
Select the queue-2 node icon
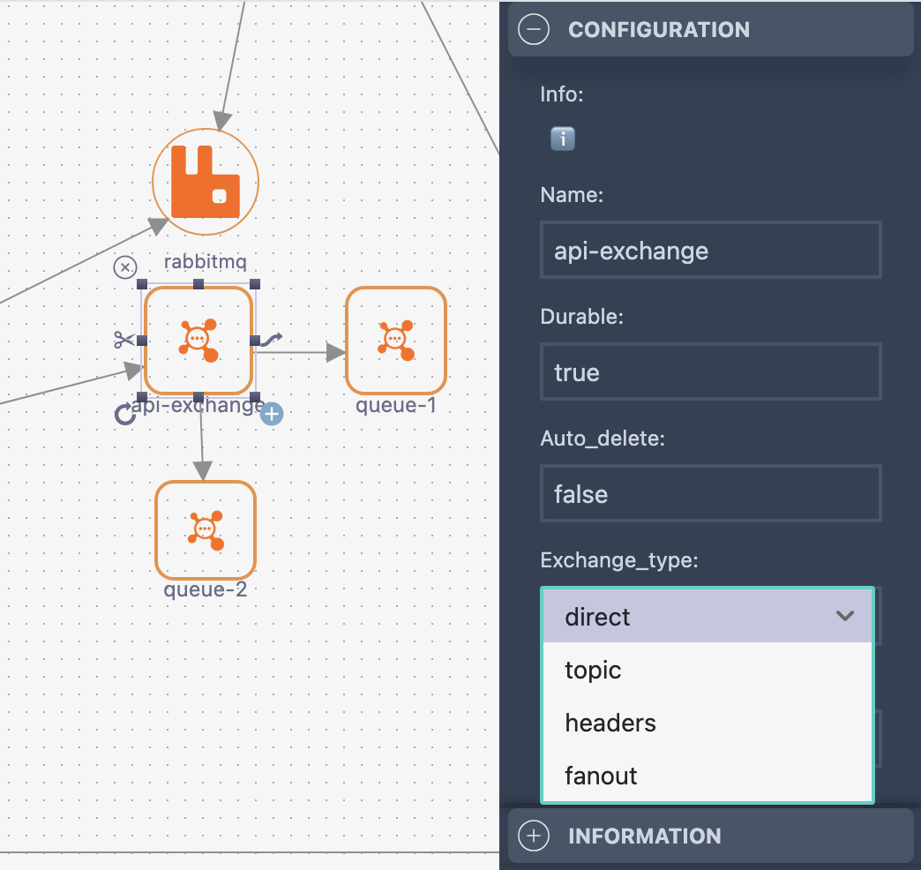point(205,529)
